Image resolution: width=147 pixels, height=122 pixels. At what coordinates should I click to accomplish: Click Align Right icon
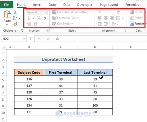[112, 18]
